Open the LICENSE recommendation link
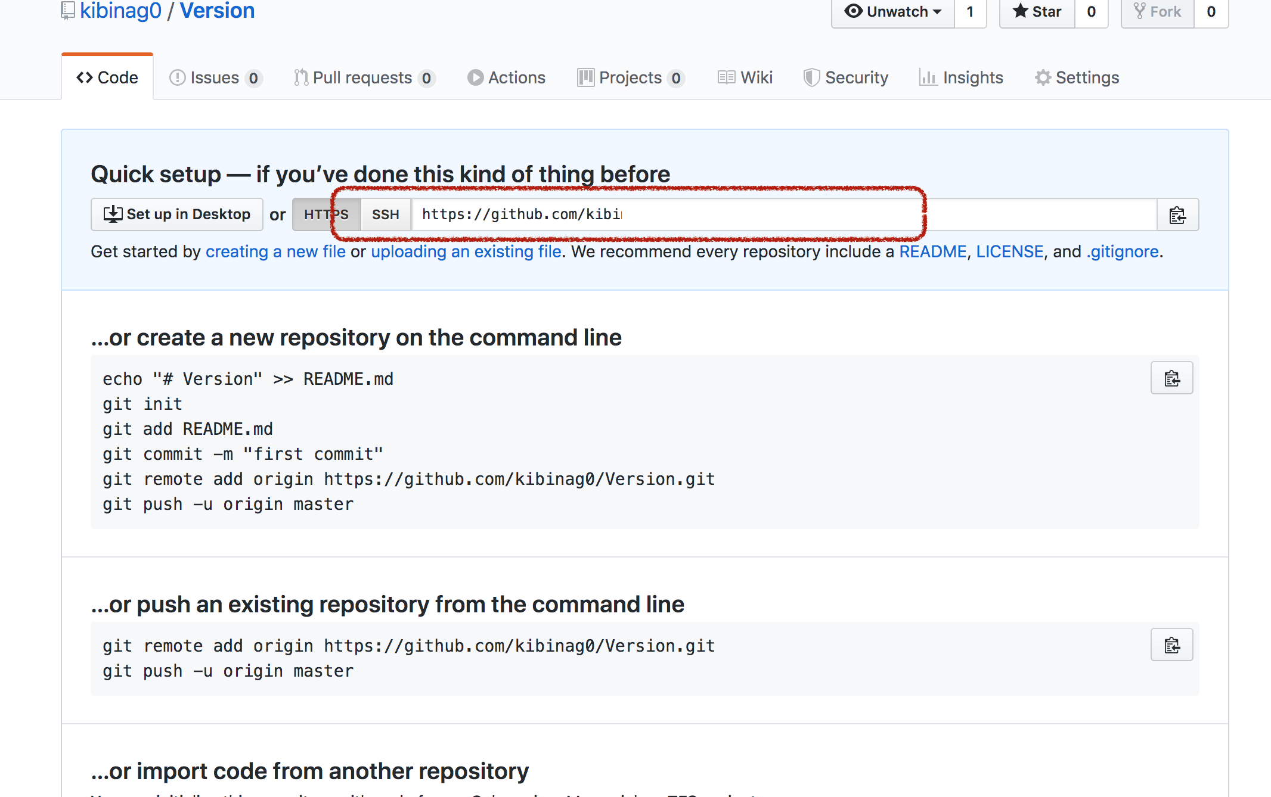The height and width of the screenshot is (797, 1271). pos(1009,251)
